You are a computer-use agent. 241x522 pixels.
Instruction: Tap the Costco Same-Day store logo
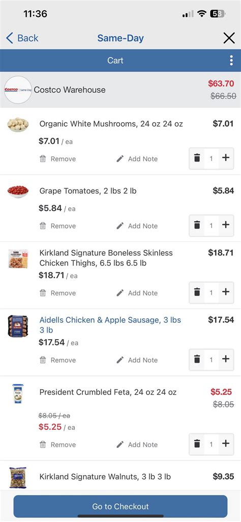[x=18, y=90]
